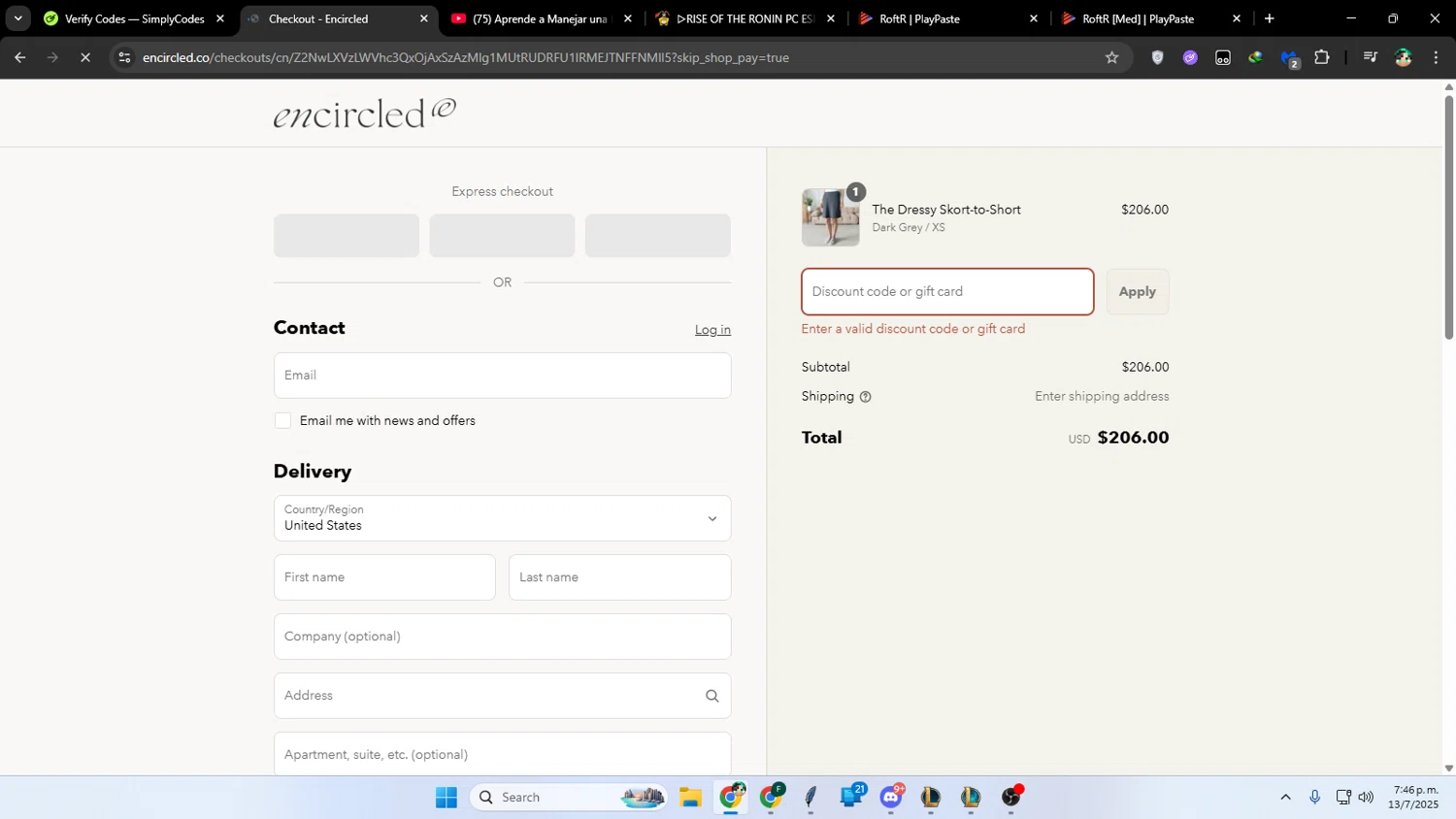Click the Log in link

point(712,330)
